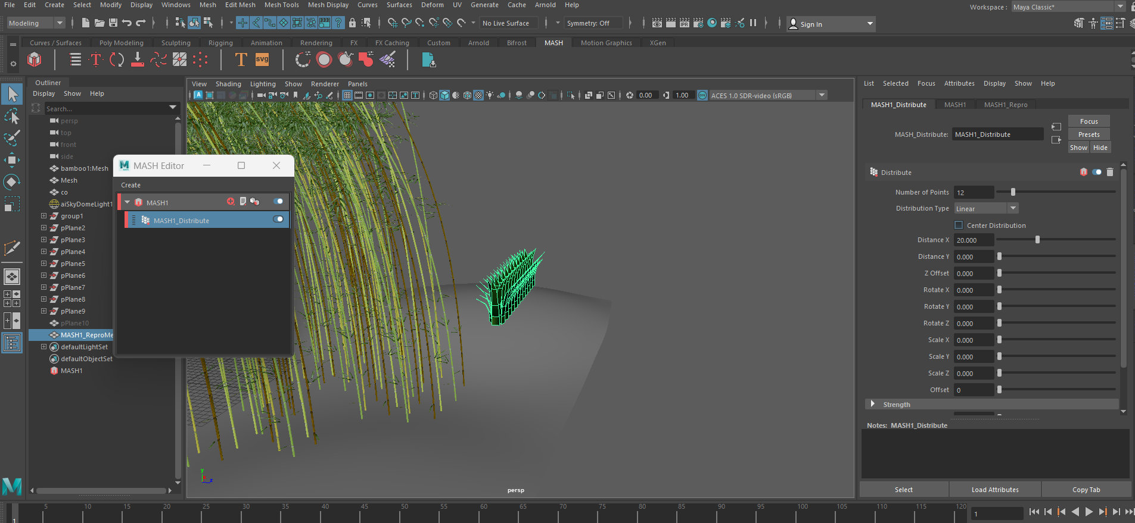The height and width of the screenshot is (523, 1135).
Task: Expand the group1 node in Outliner
Action: pos(43,216)
